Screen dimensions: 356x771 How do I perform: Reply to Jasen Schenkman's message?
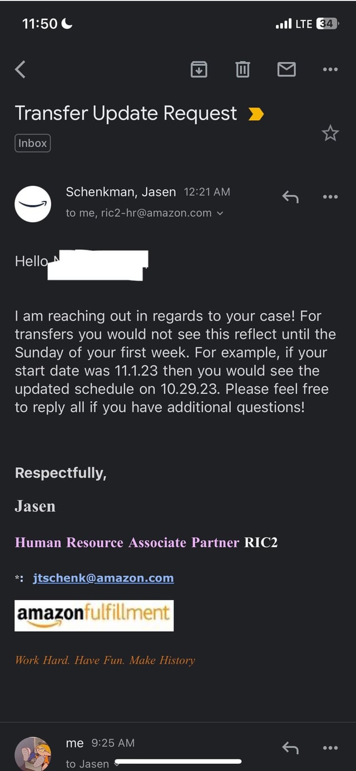(x=290, y=196)
